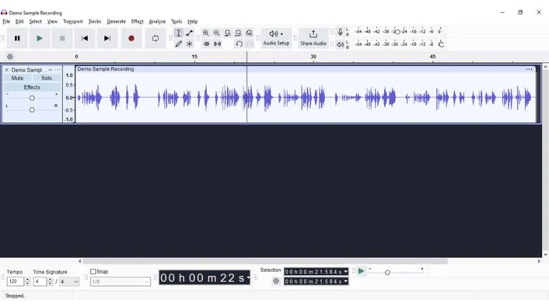Adjust the playback level slider knob
This screenshot has height=308, width=549.
point(441,44)
